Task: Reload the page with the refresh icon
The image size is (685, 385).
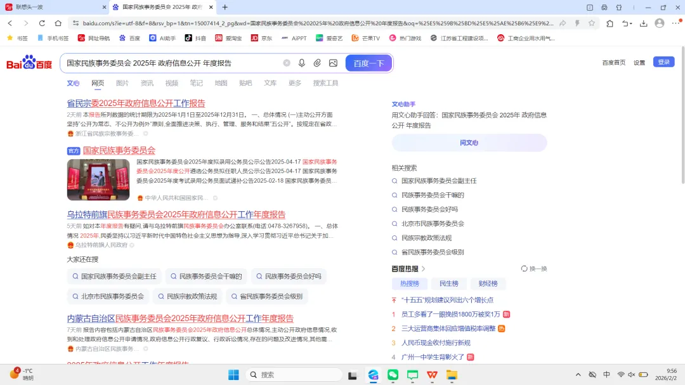Action: [x=42, y=23]
